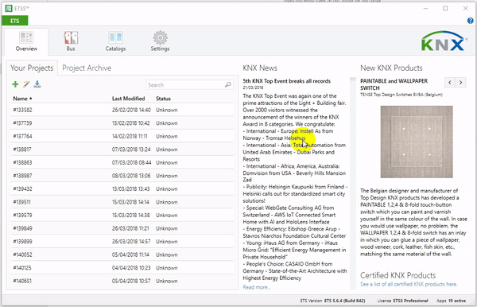Add new project with green plus
Image resolution: width=477 pixels, height=307 pixels.
(15, 84)
